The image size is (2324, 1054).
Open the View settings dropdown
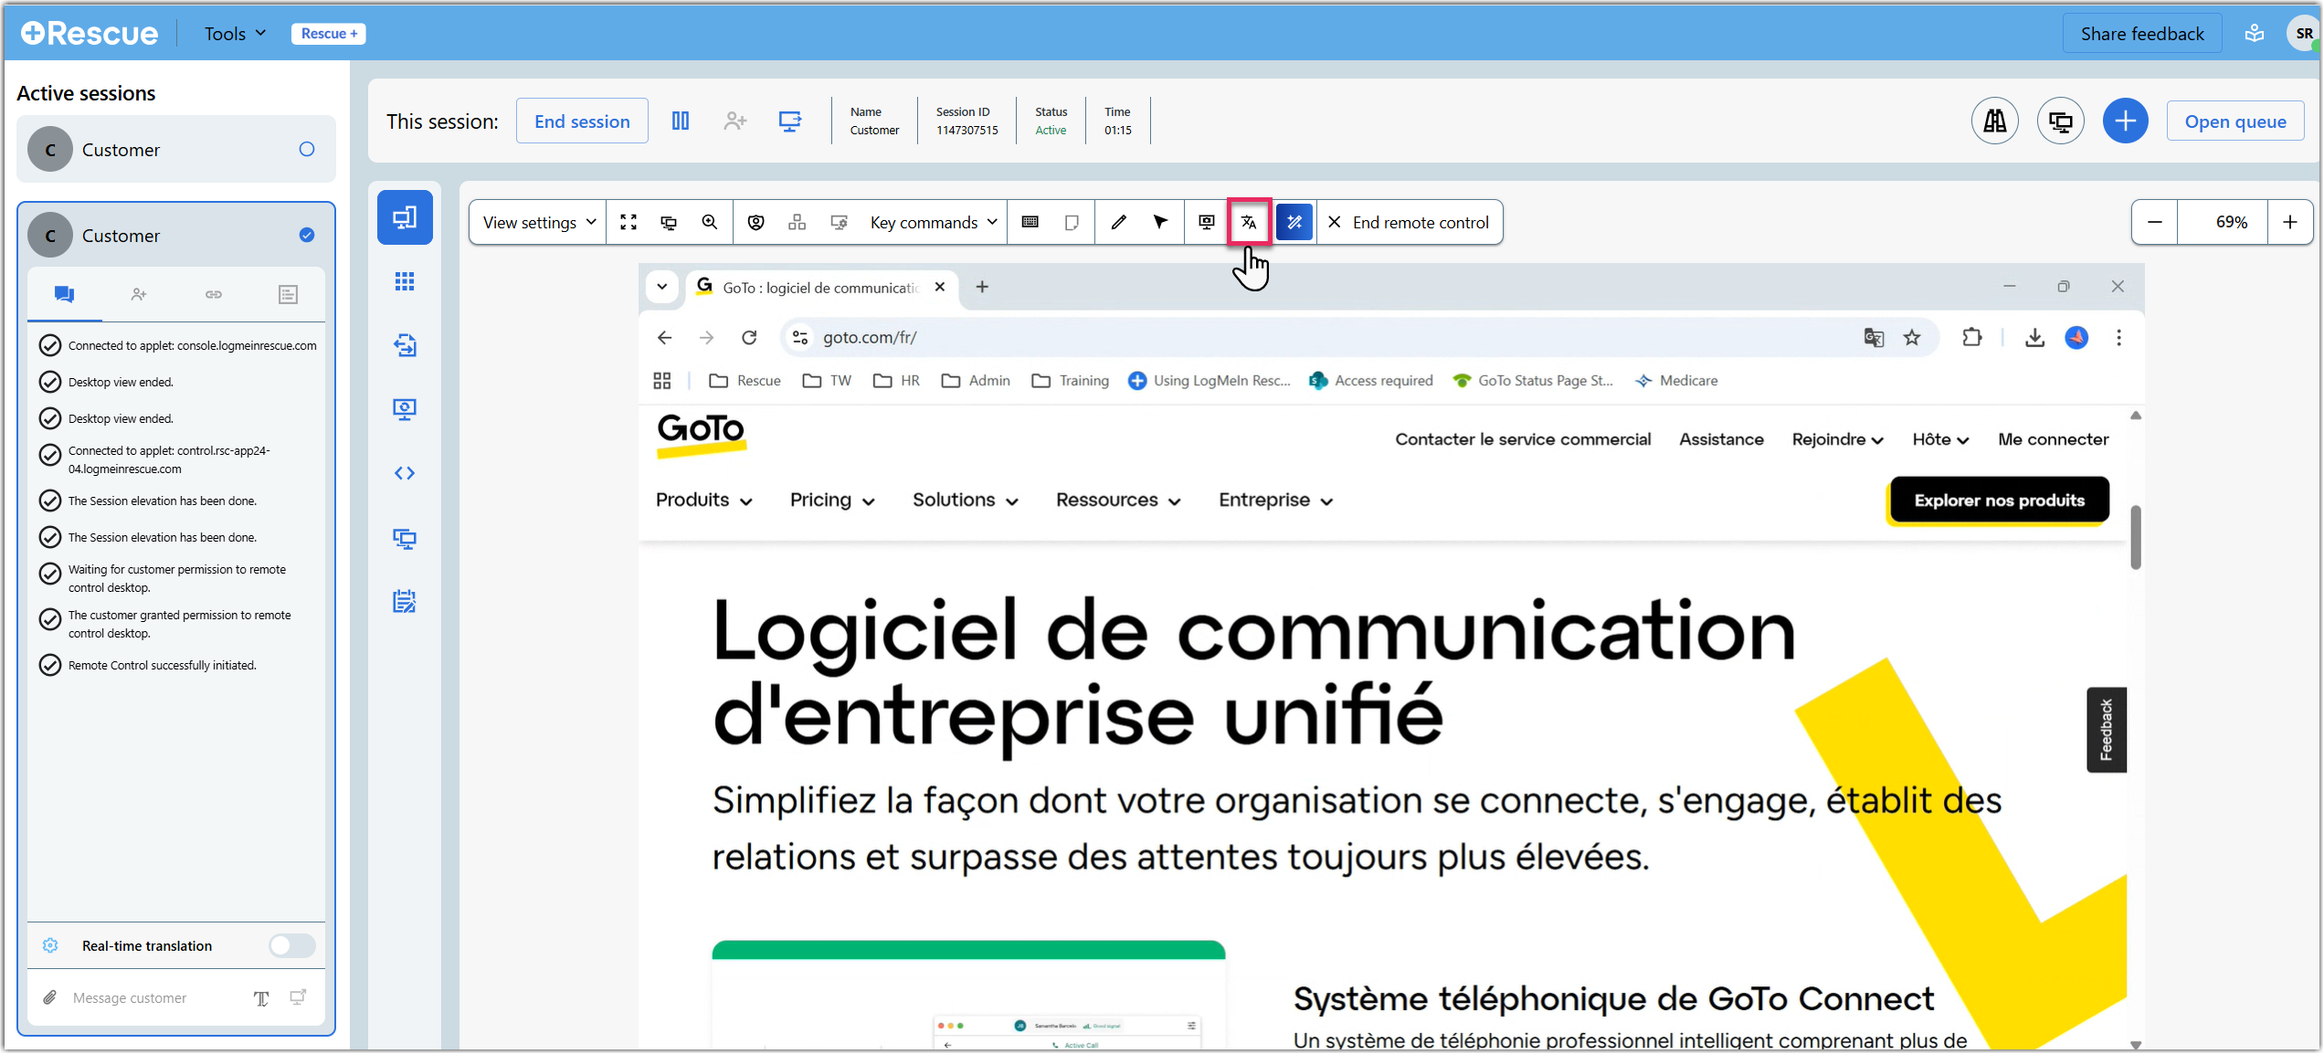(x=539, y=222)
